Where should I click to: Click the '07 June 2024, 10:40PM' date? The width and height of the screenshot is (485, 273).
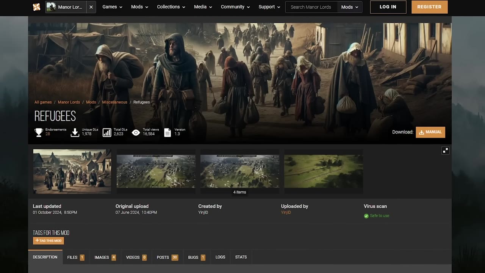(136, 212)
